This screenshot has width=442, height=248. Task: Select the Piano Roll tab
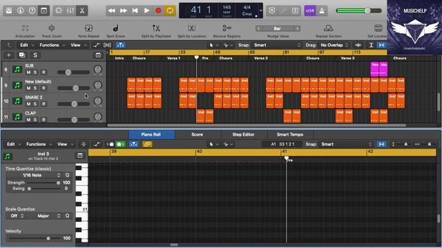click(151, 134)
